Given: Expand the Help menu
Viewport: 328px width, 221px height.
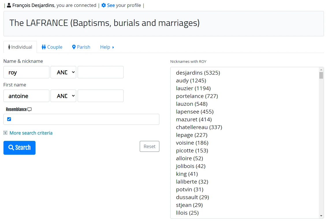Looking at the screenshot, I should click(x=107, y=47).
